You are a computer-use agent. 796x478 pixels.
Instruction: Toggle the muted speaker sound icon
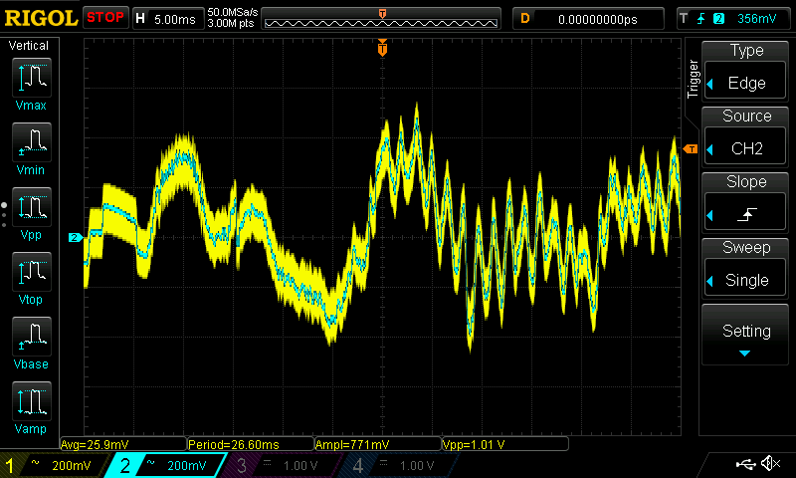771,463
